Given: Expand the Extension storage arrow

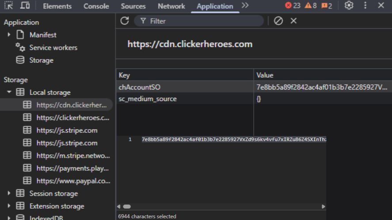Looking at the screenshot, I should (9, 206).
